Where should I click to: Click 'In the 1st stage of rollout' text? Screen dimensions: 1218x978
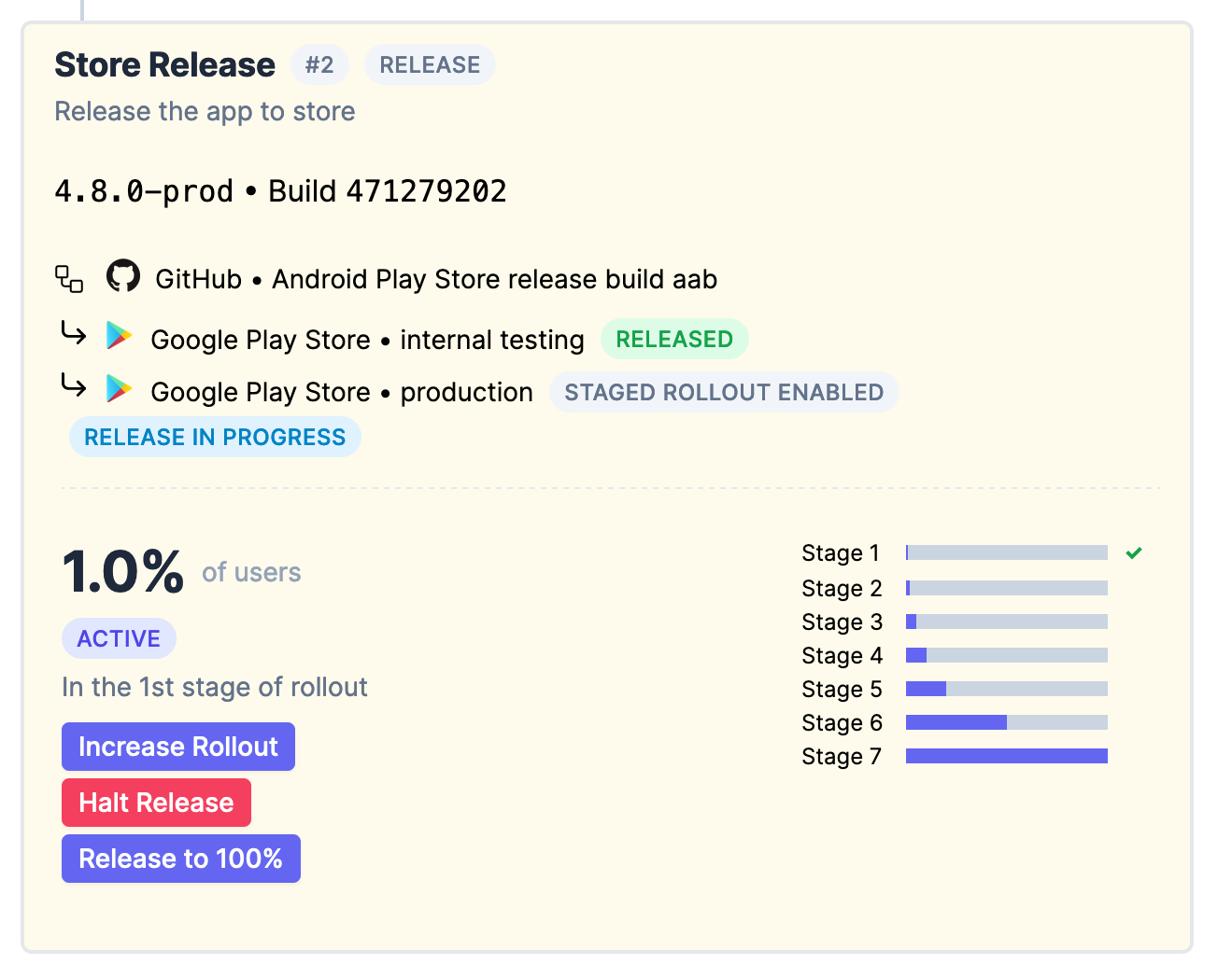coord(215,687)
